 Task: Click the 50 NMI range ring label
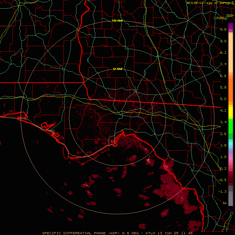pos(118,69)
